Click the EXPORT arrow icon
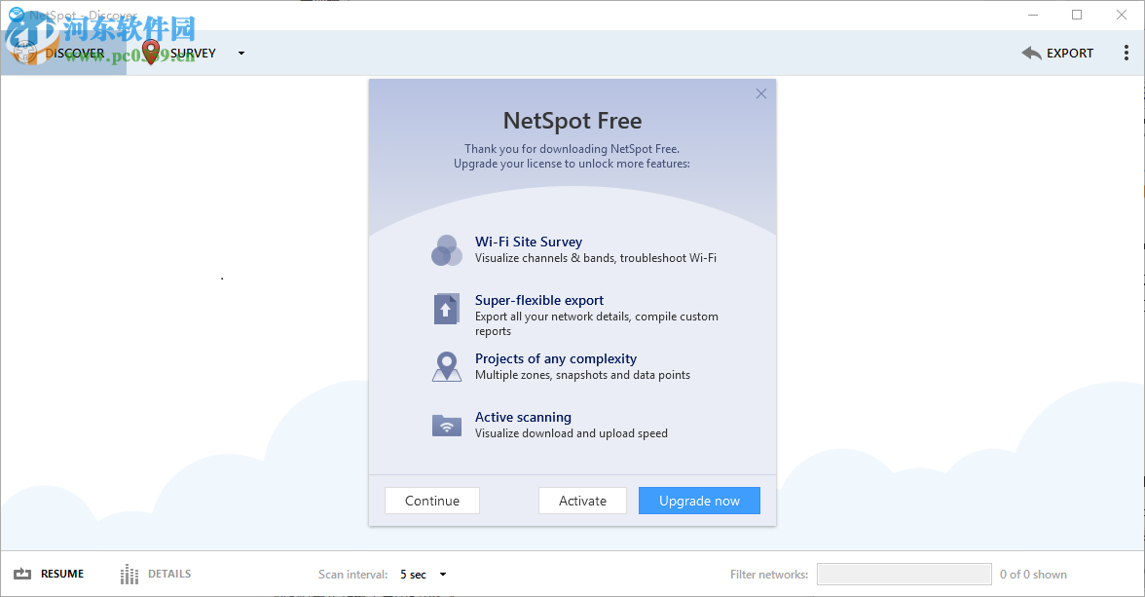Image resolution: width=1145 pixels, height=597 pixels. point(1031,53)
